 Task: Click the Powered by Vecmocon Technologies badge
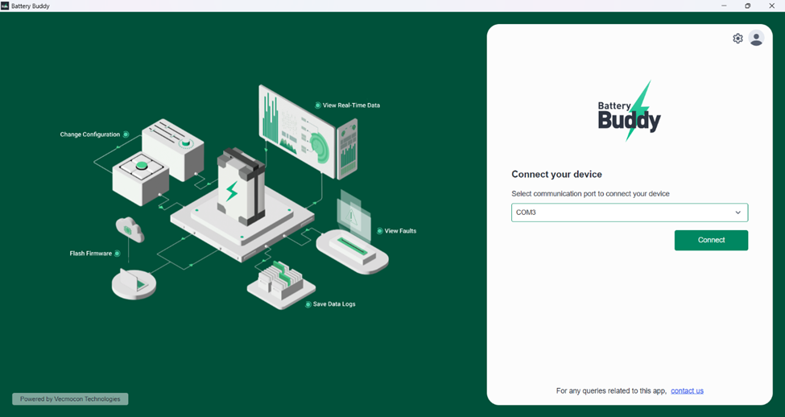(x=70, y=398)
